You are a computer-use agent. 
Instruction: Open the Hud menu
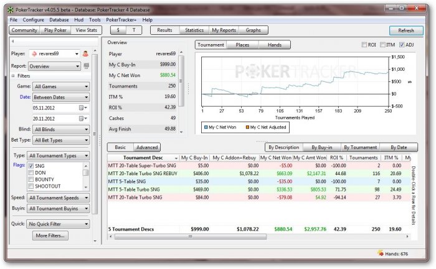79,20
